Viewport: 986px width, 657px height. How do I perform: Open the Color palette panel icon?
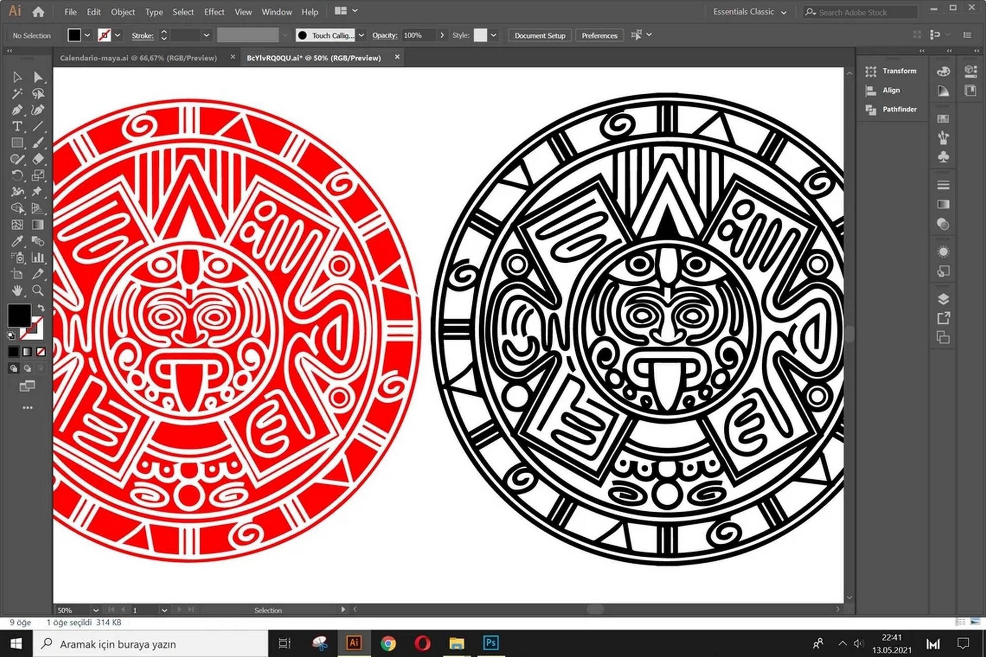pyautogui.click(x=943, y=71)
